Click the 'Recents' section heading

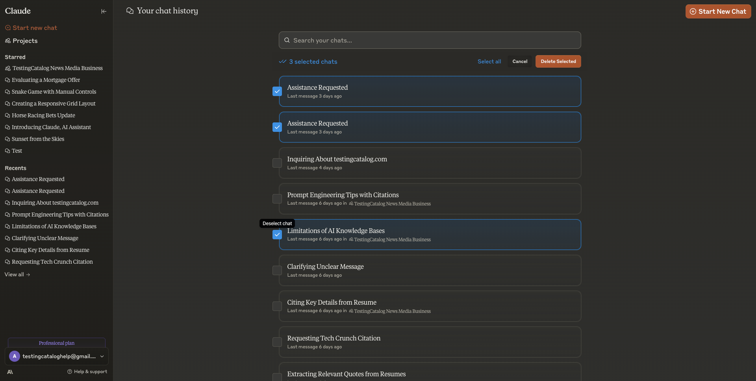coord(15,168)
